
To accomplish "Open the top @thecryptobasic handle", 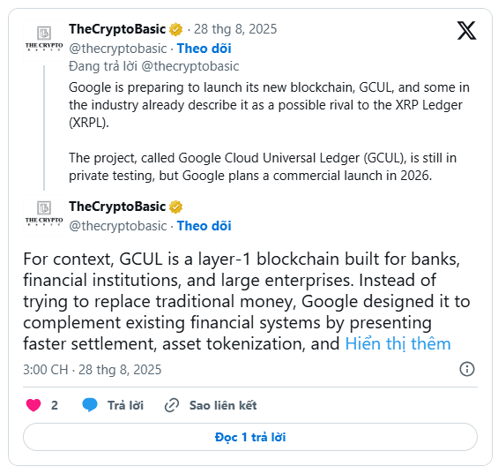I will 118,49.
